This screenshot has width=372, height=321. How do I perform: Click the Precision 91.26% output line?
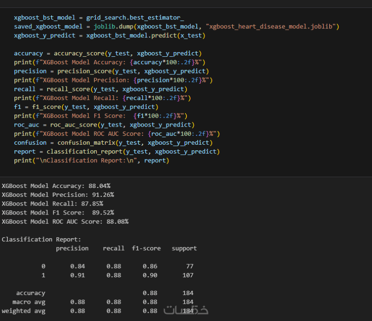tap(58, 194)
